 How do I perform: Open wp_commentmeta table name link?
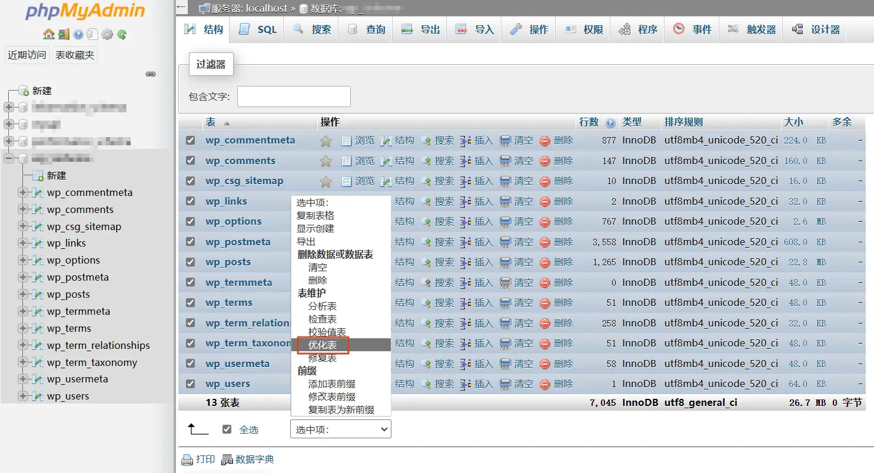click(x=250, y=141)
